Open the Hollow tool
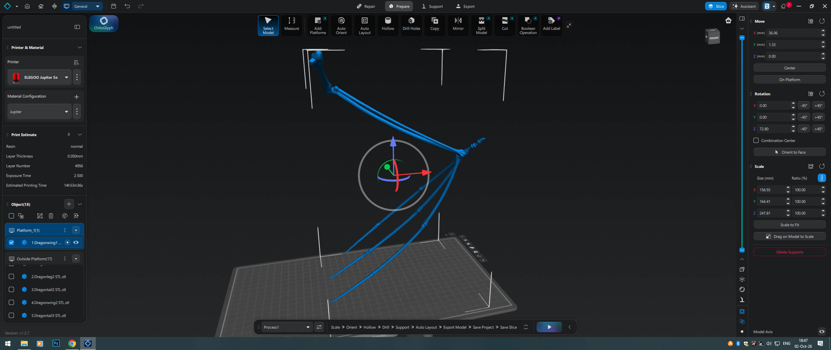 (388, 25)
